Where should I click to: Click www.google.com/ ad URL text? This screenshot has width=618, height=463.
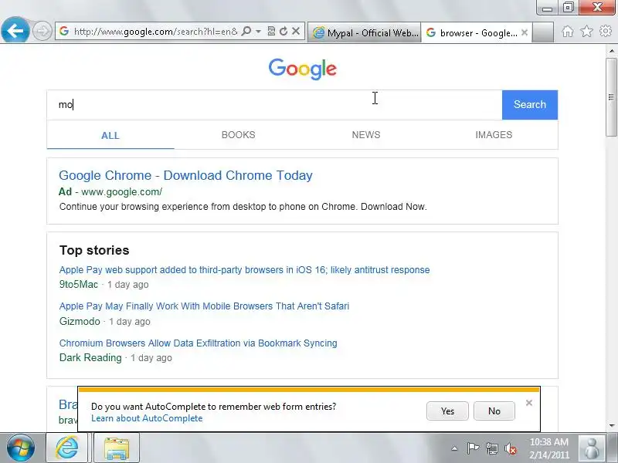pyautogui.click(x=122, y=192)
